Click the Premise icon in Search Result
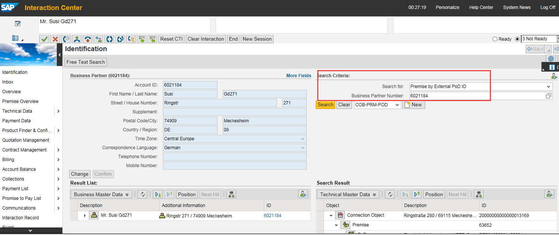The height and width of the screenshot is (235, 559). click(345, 225)
